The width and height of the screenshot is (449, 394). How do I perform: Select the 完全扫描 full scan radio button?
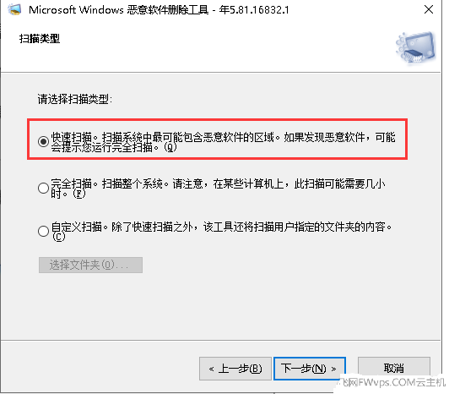[x=43, y=188]
